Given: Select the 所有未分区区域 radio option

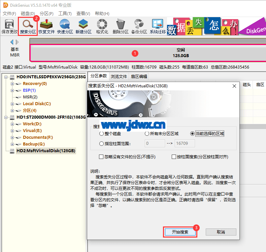Looking at the screenshot, I should (x=147, y=134).
